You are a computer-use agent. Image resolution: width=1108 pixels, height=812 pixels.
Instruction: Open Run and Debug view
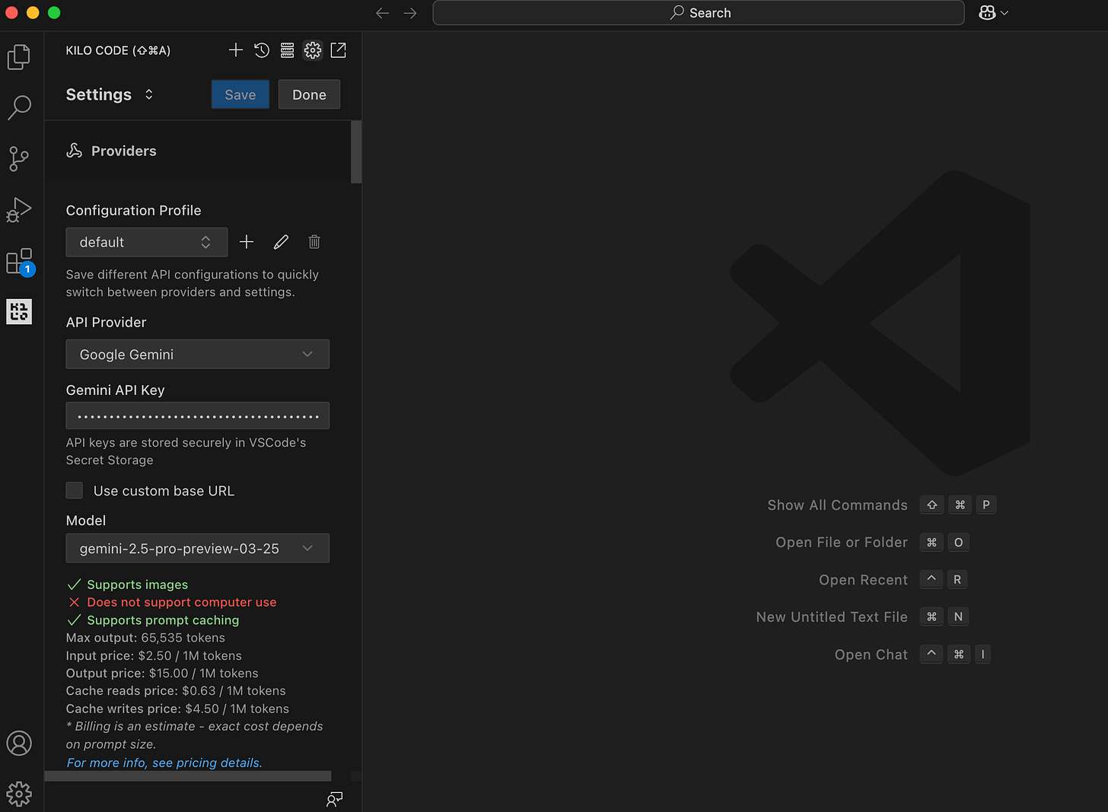[19, 209]
